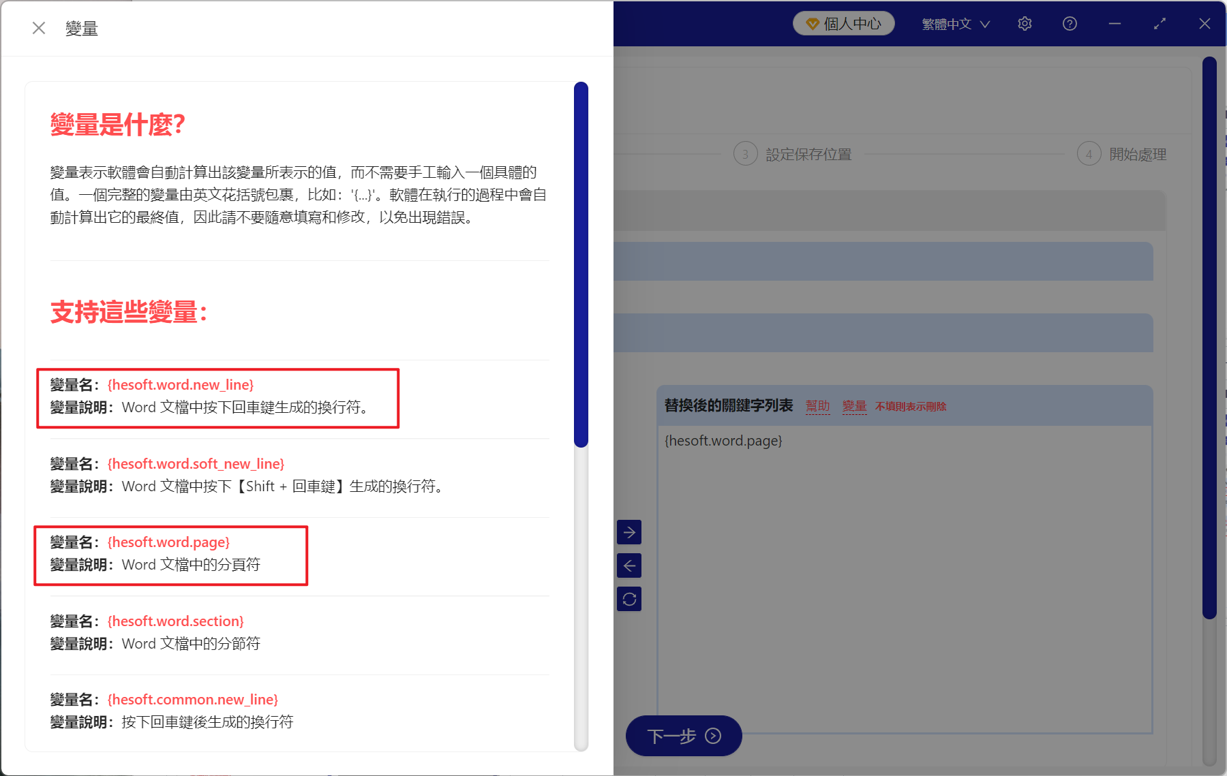
Task: Click the {hesoft.word.section} variable name
Action: coord(175,621)
